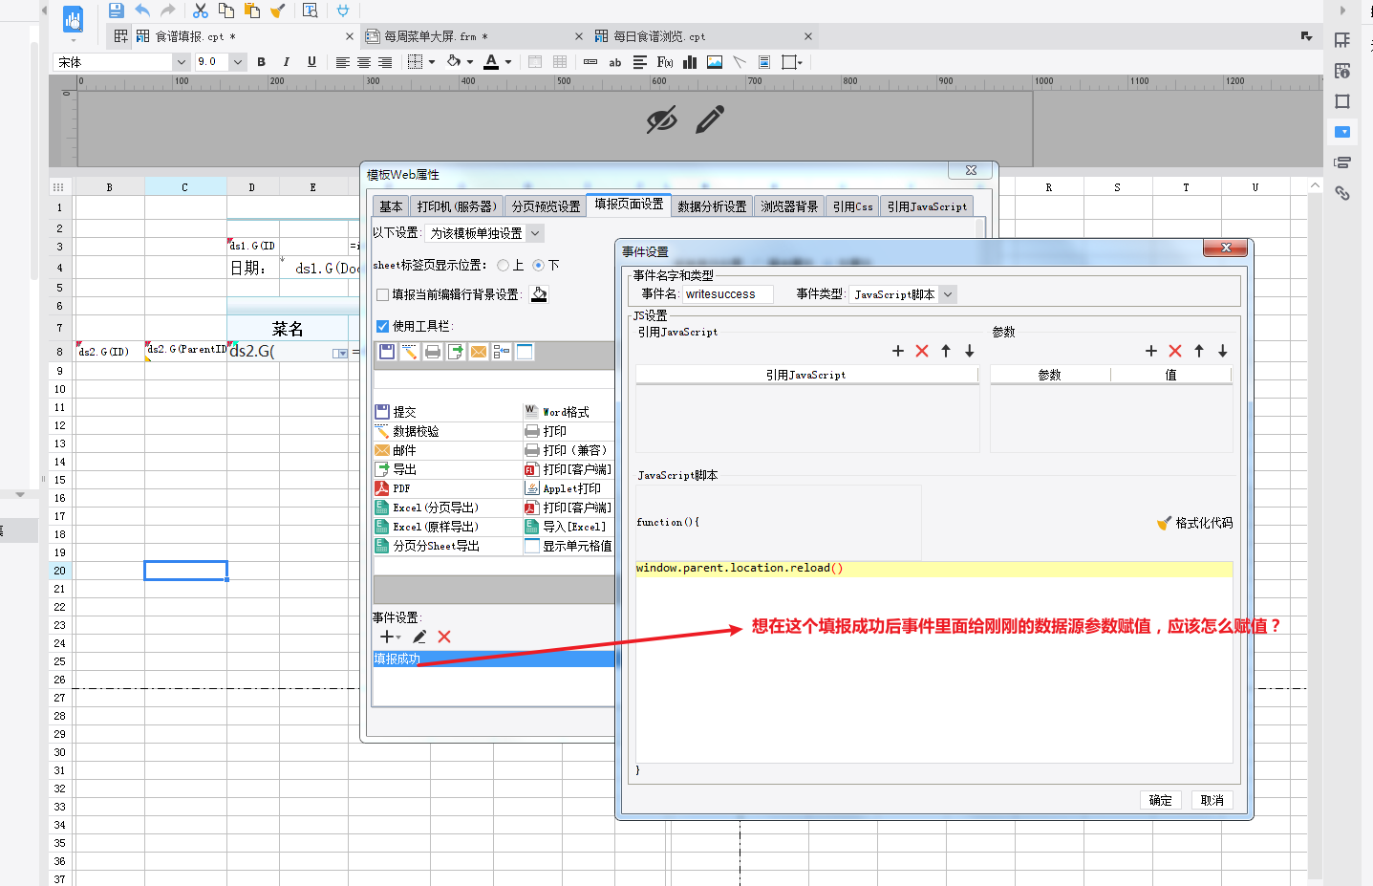Add a parameter with plus icon
Viewport: 1373px width, 886px height.
point(1151,351)
